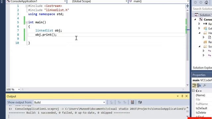The image size is (212, 119).
Task: Click the 'Build: 1 succeeded' output line
Action: pyautogui.click(x=69, y=113)
